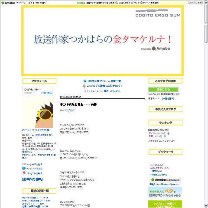
Task: Open second link in the 最近の記事一覧 list
Action: point(36,201)
